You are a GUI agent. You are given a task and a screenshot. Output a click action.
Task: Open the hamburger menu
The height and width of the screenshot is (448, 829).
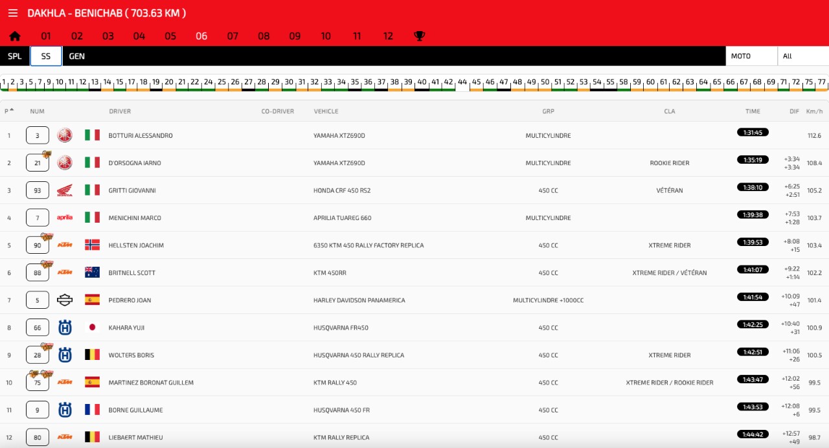coord(13,13)
